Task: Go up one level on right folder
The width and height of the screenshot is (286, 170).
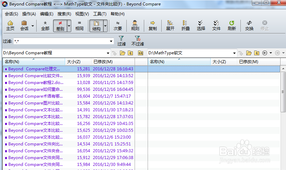Action: pyautogui.click(x=257, y=53)
